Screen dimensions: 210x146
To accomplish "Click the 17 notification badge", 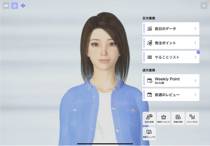I will (199, 52).
